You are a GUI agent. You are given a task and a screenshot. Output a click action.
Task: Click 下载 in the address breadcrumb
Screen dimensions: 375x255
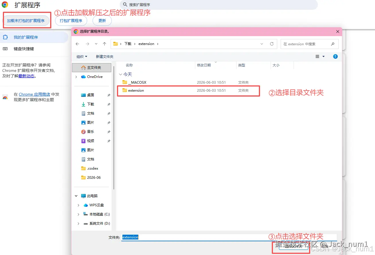click(x=128, y=44)
